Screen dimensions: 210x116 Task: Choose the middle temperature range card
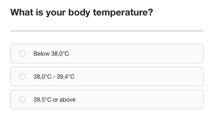107,76
